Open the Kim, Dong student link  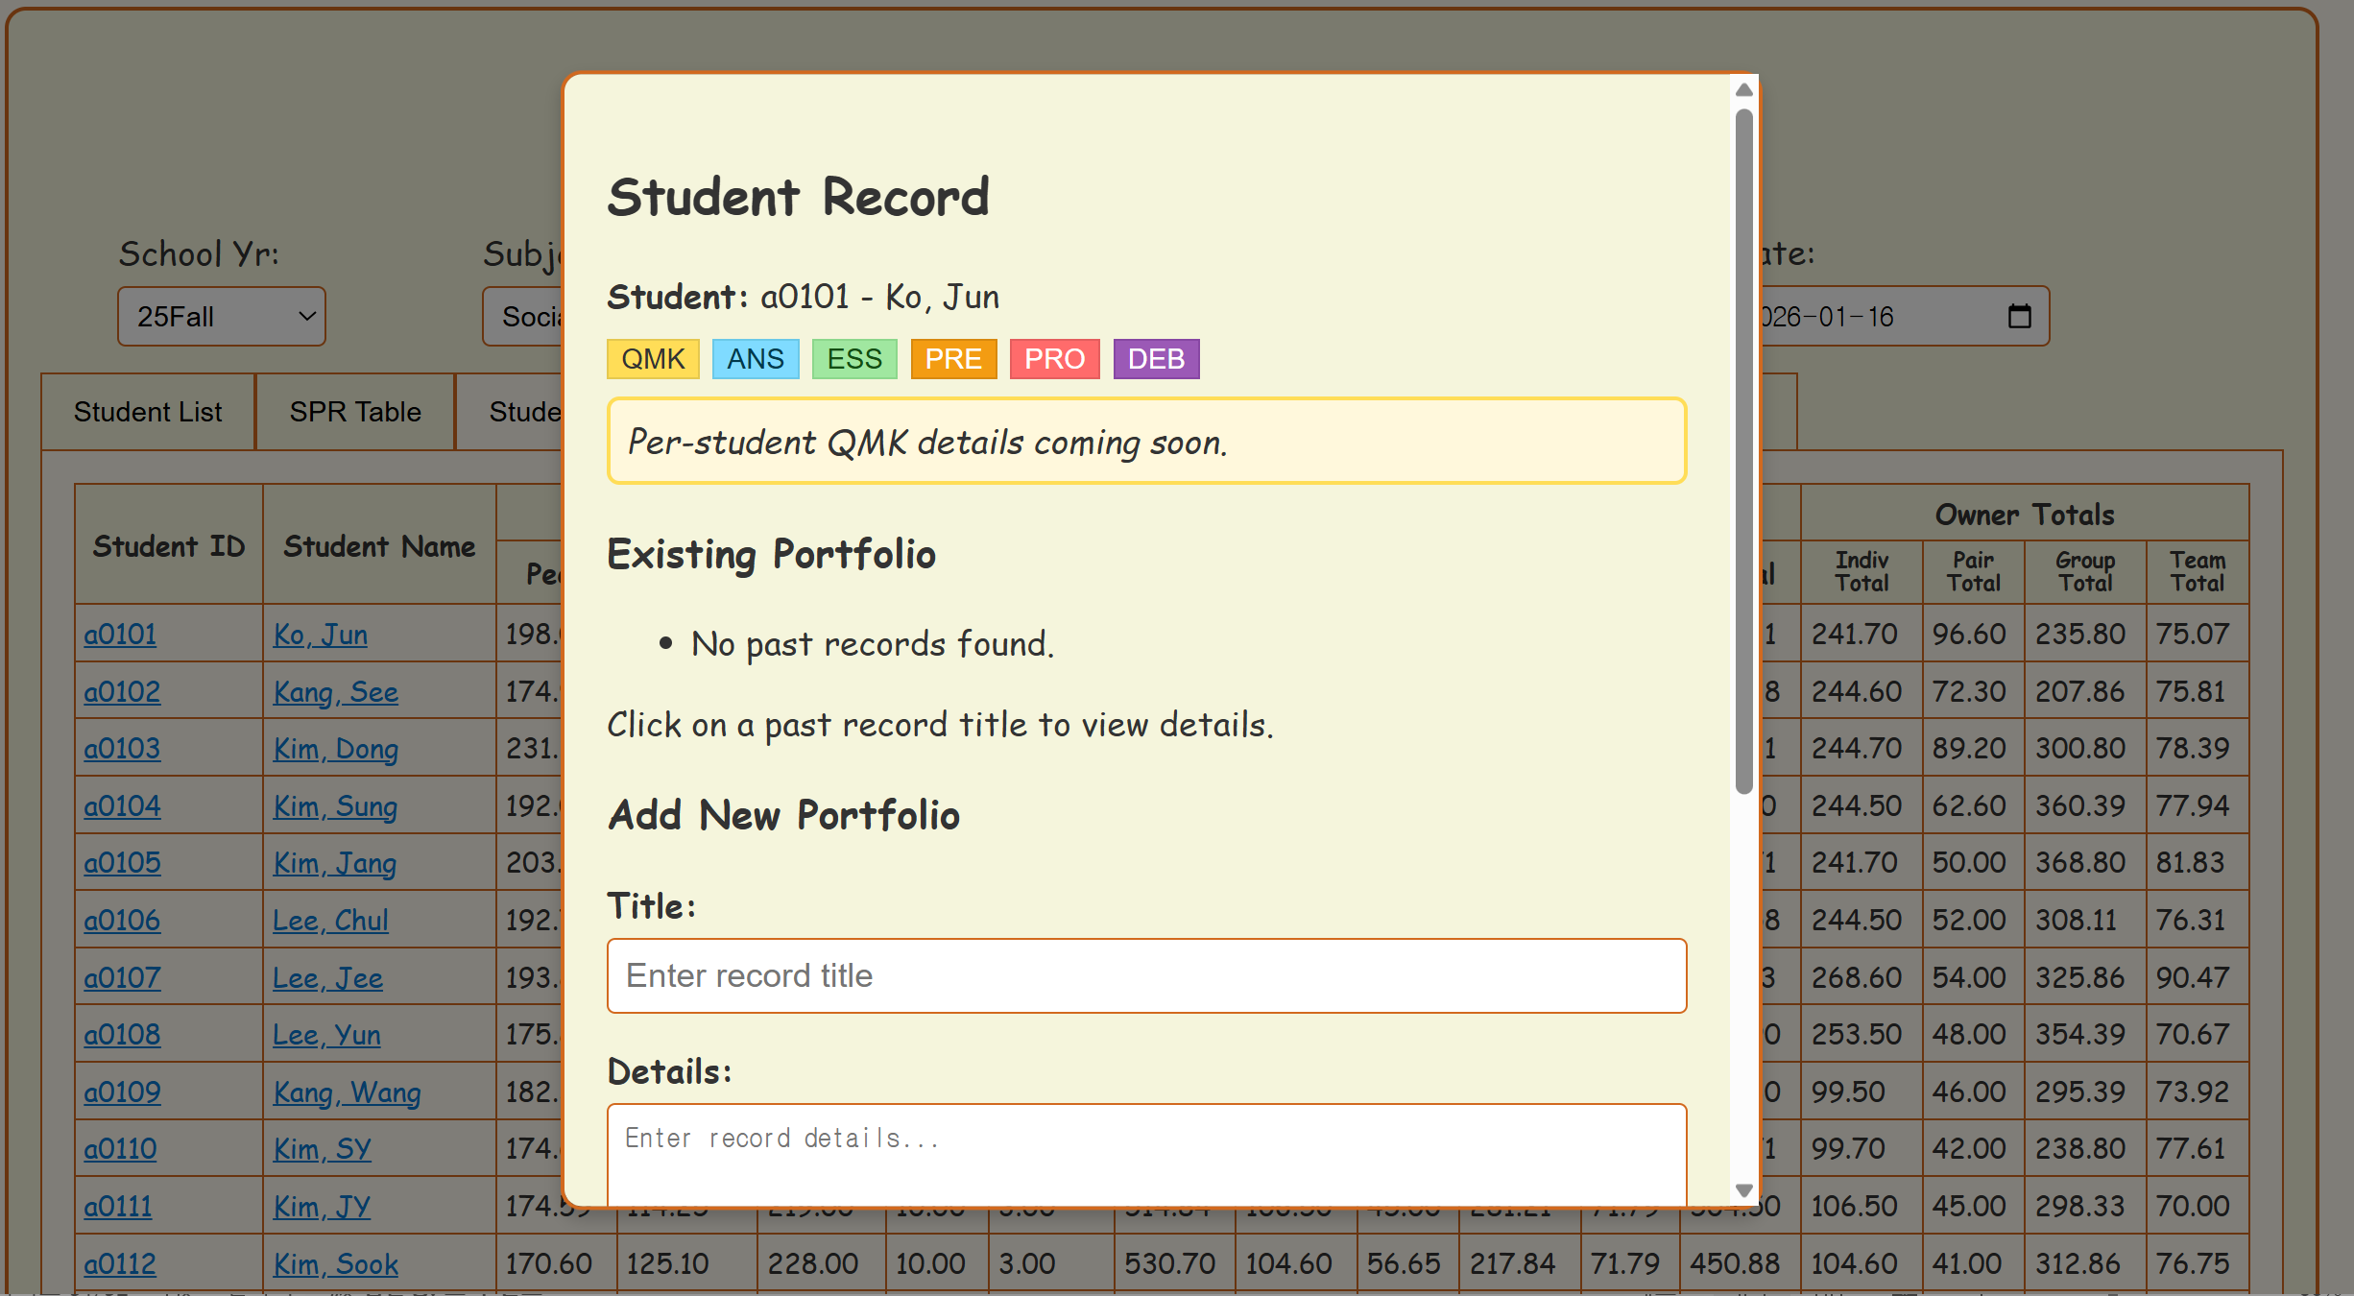[x=335, y=748]
